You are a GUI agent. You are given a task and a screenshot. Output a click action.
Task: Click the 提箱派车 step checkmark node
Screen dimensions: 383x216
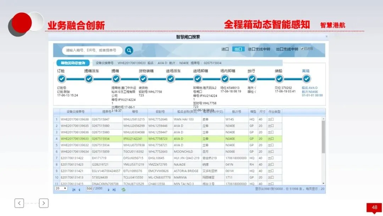pyautogui.click(x=89, y=79)
